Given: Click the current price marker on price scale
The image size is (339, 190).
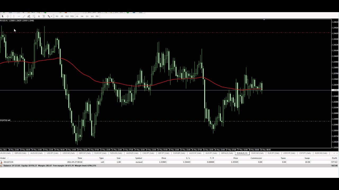Looking at the screenshot, I should pyautogui.click(x=335, y=90).
